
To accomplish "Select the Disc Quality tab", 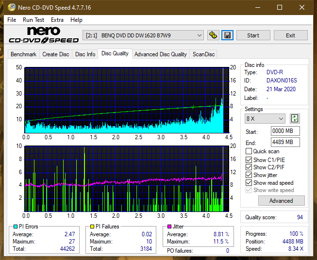I will coord(115,53).
